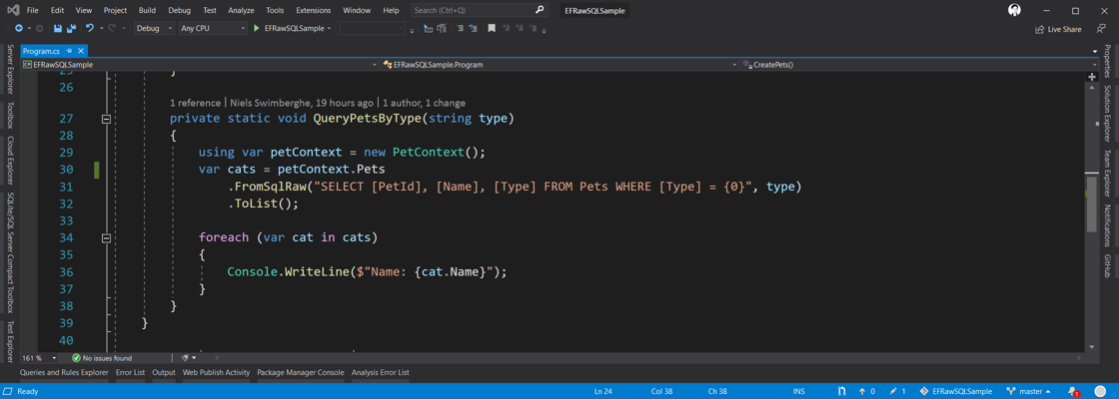Screen dimensions: 1119x399
Task: Collapse the QueryPetsByType method outline
Action: (106, 119)
